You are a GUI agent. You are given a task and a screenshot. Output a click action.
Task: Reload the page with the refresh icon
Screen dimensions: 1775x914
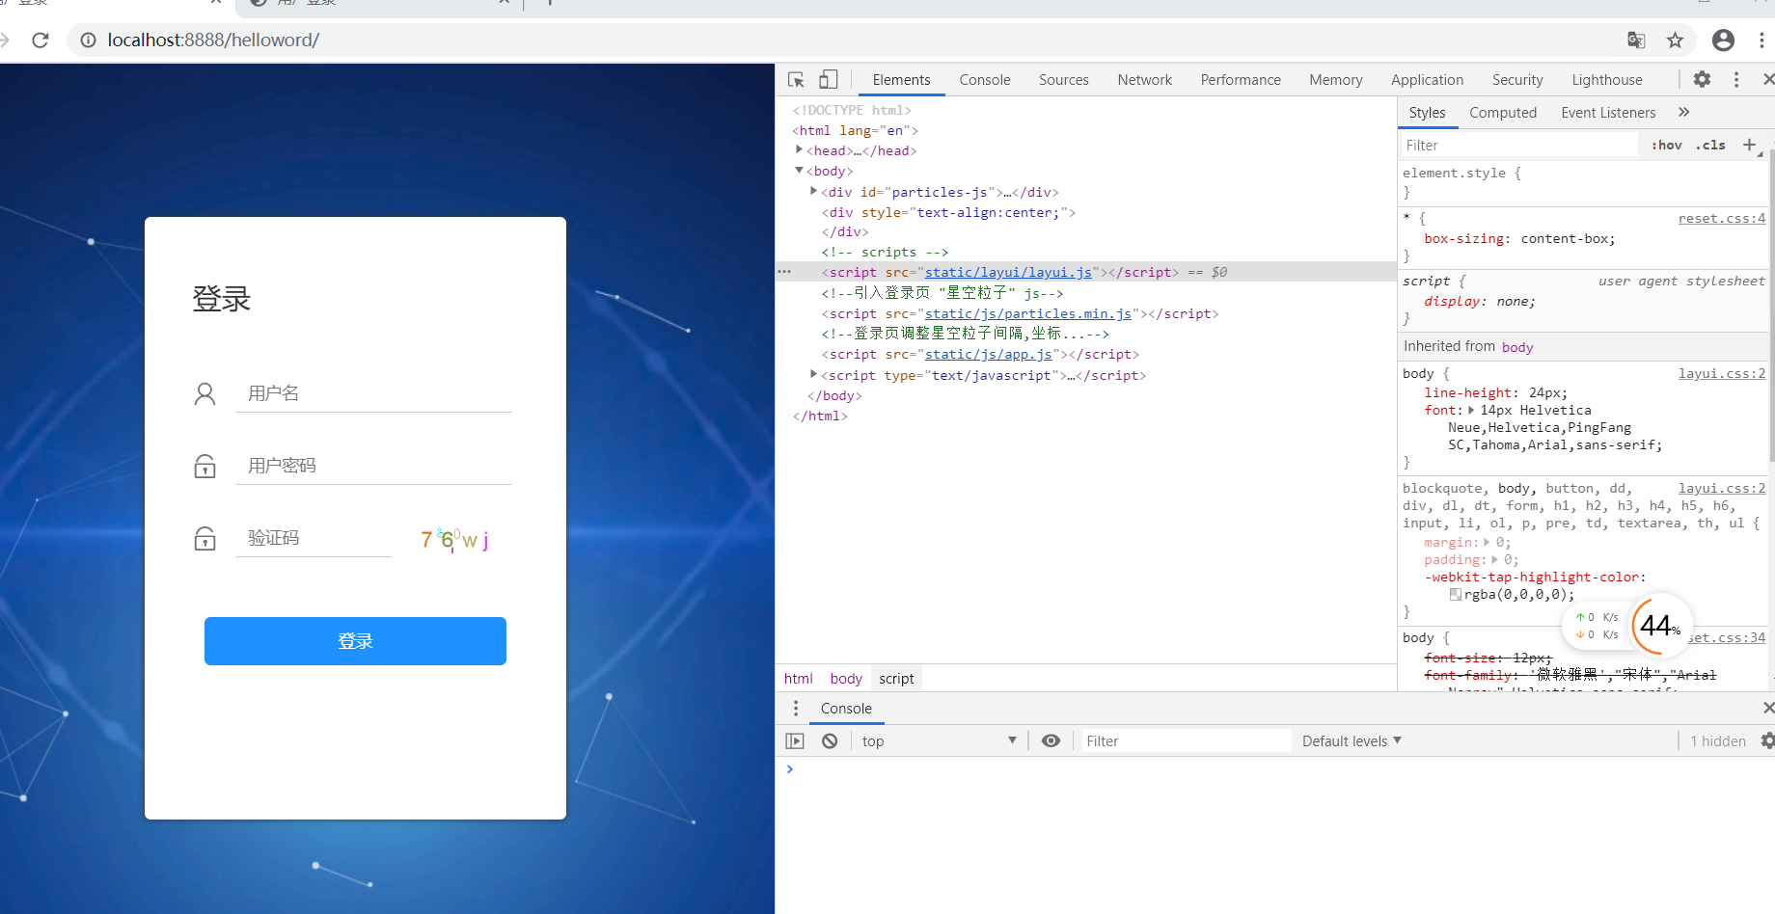pyautogui.click(x=41, y=40)
